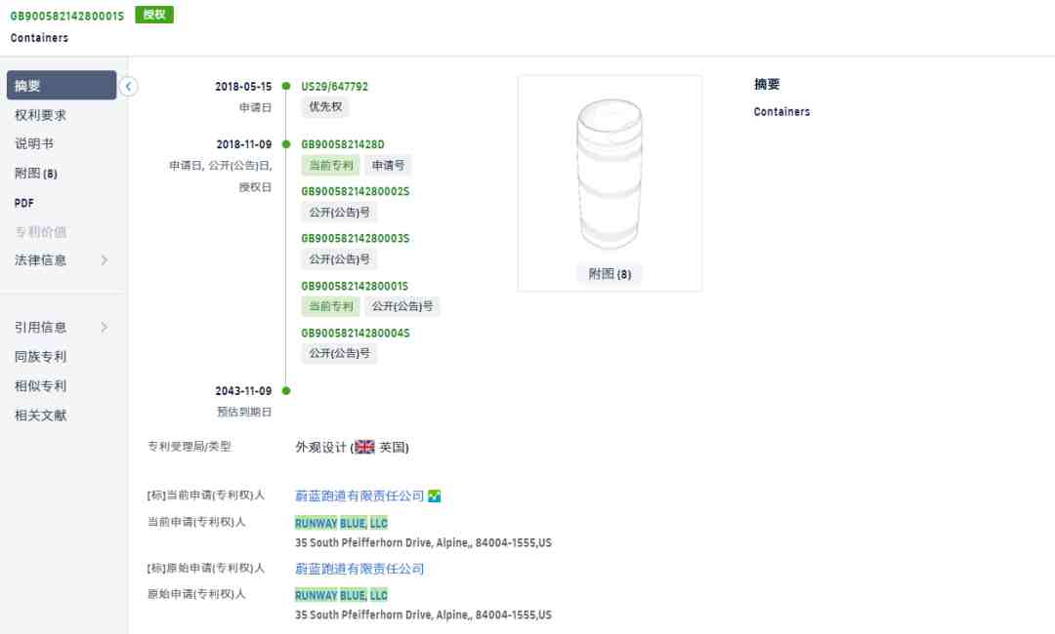Image resolution: width=1055 pixels, height=634 pixels.
Task: Open publication GB90058214280002S link
Action: pyautogui.click(x=355, y=191)
